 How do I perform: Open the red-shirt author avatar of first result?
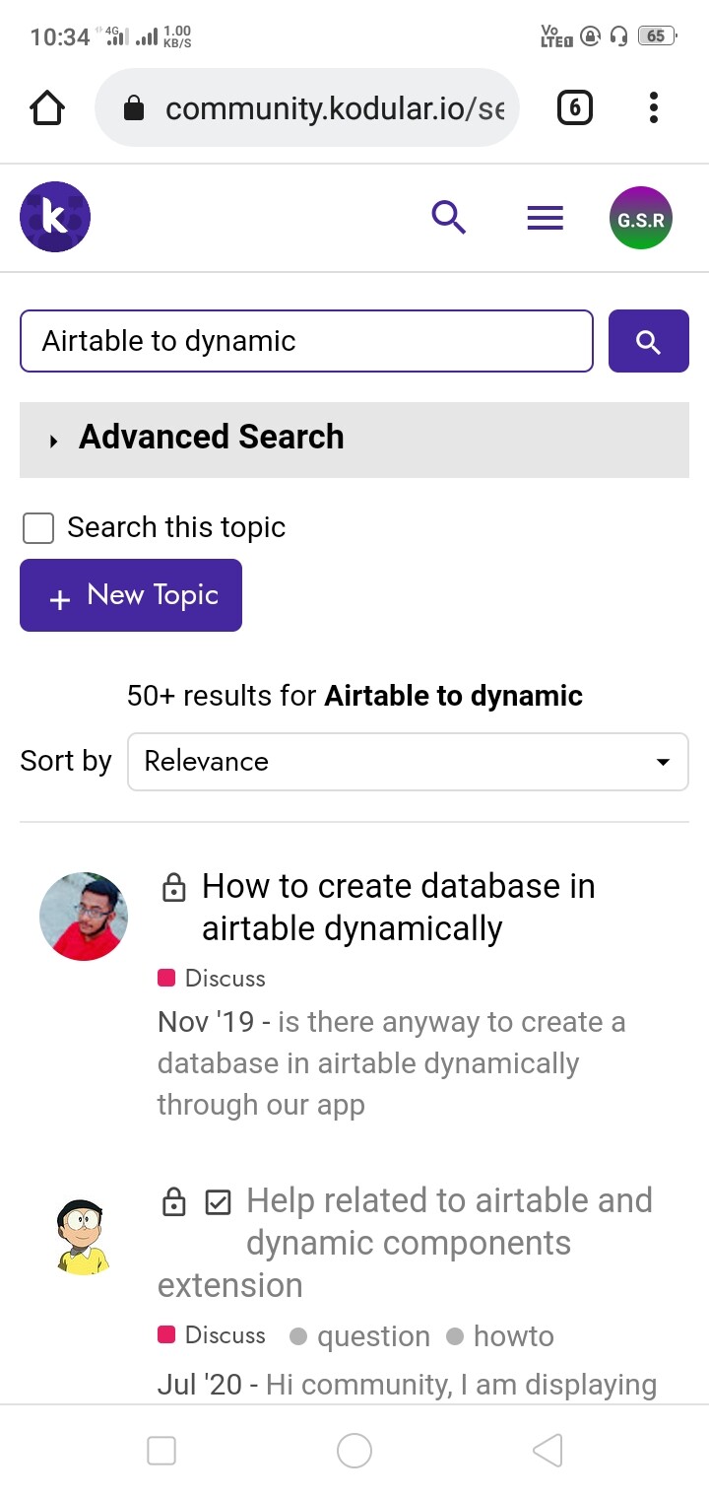coord(84,916)
